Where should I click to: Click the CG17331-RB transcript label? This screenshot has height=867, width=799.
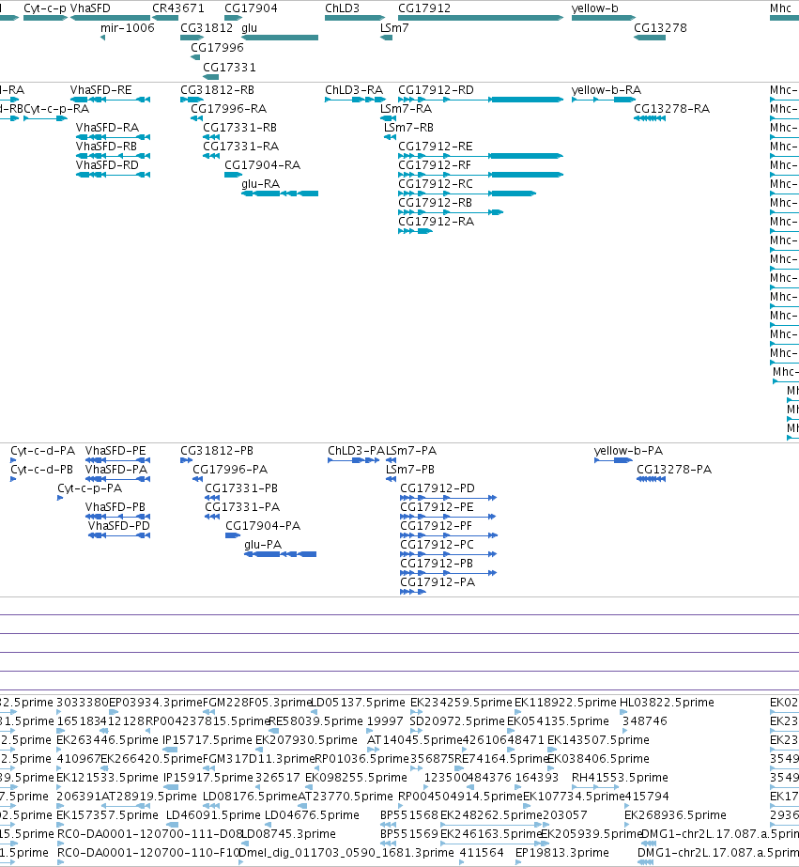[x=239, y=128]
